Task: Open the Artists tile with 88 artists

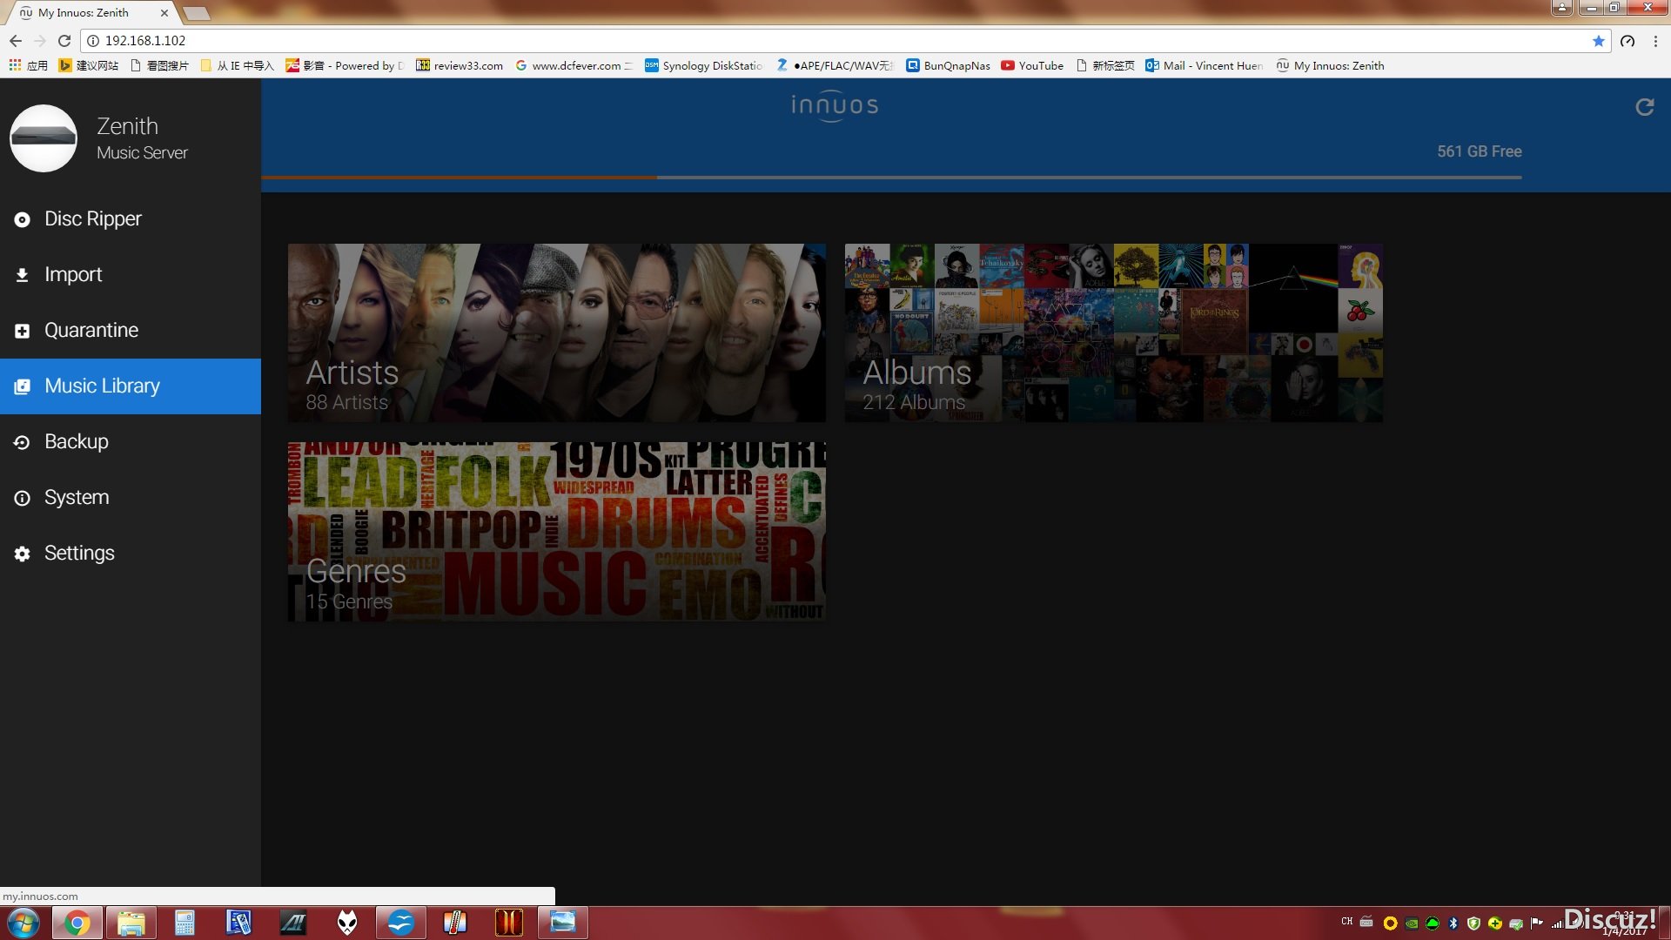Action: coord(557,333)
